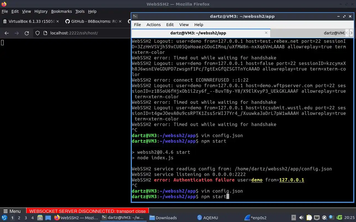Open the file manager launcher in the taskbar
Image resolution: width=356 pixels, height=222 pixels.
(x=40, y=218)
